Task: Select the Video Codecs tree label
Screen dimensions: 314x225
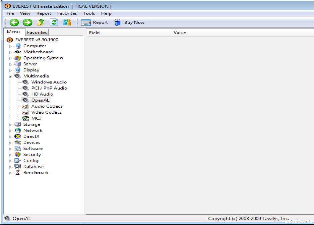Action: tap(47, 112)
